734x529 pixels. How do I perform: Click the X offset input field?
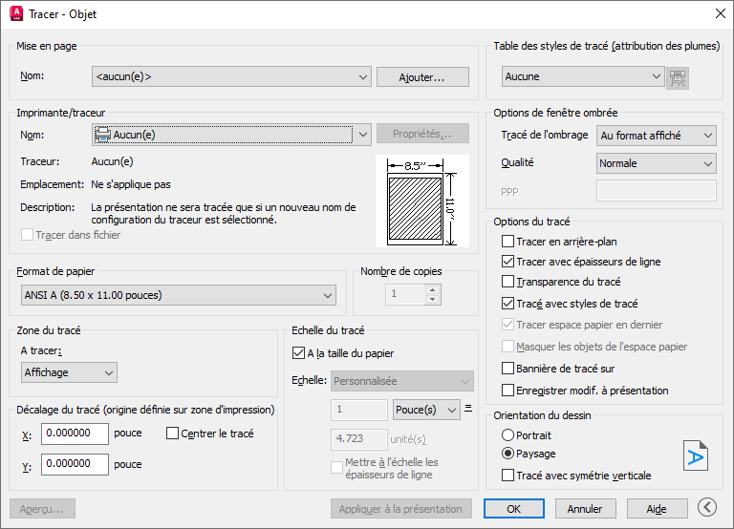pos(75,434)
